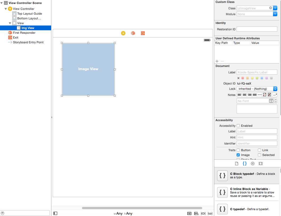Choose the red label color

[243, 78]
